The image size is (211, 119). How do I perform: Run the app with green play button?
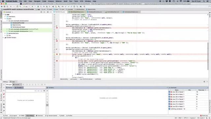pyautogui.click(x=32, y=7)
